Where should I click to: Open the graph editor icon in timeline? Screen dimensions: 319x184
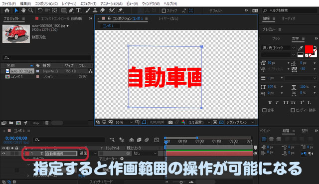(x=157, y=140)
